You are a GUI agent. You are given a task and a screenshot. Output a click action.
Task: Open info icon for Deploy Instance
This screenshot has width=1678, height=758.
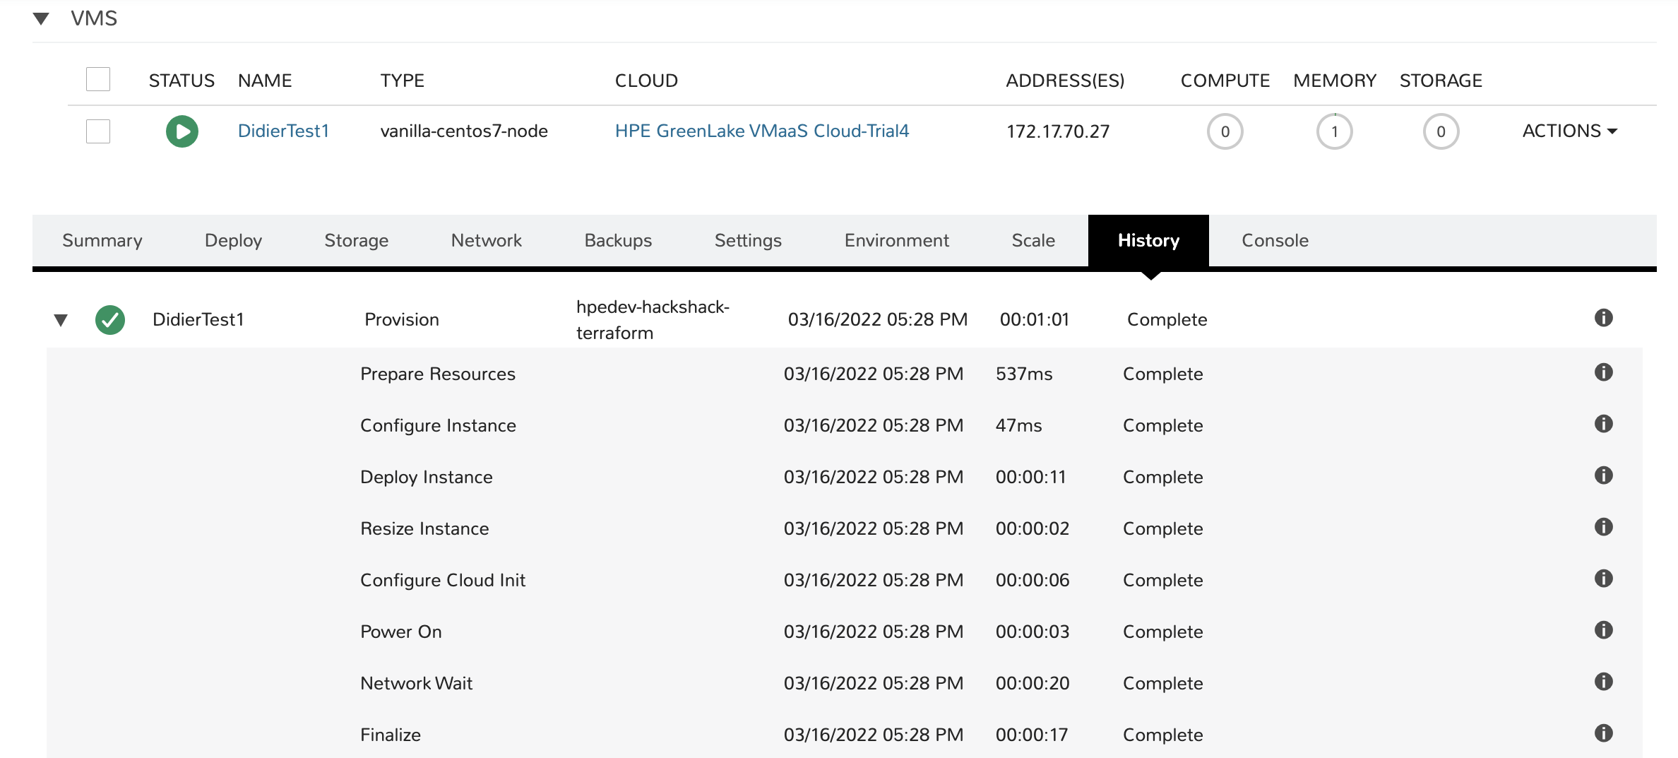click(1603, 475)
